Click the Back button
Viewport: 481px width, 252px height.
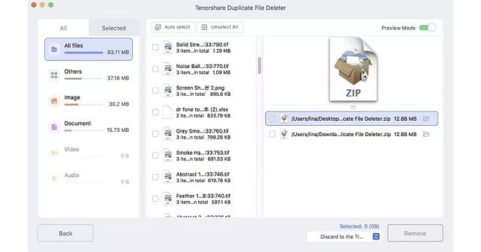coord(65,233)
